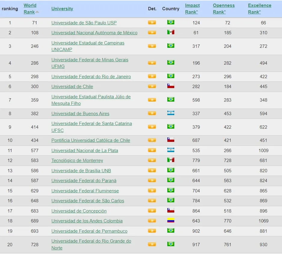
Task: Open Universidade Federal do Rio Grande do Norte link
Action: pos(91,244)
